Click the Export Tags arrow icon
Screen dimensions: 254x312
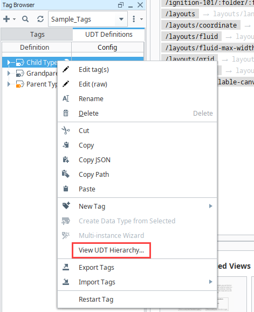tap(66, 267)
